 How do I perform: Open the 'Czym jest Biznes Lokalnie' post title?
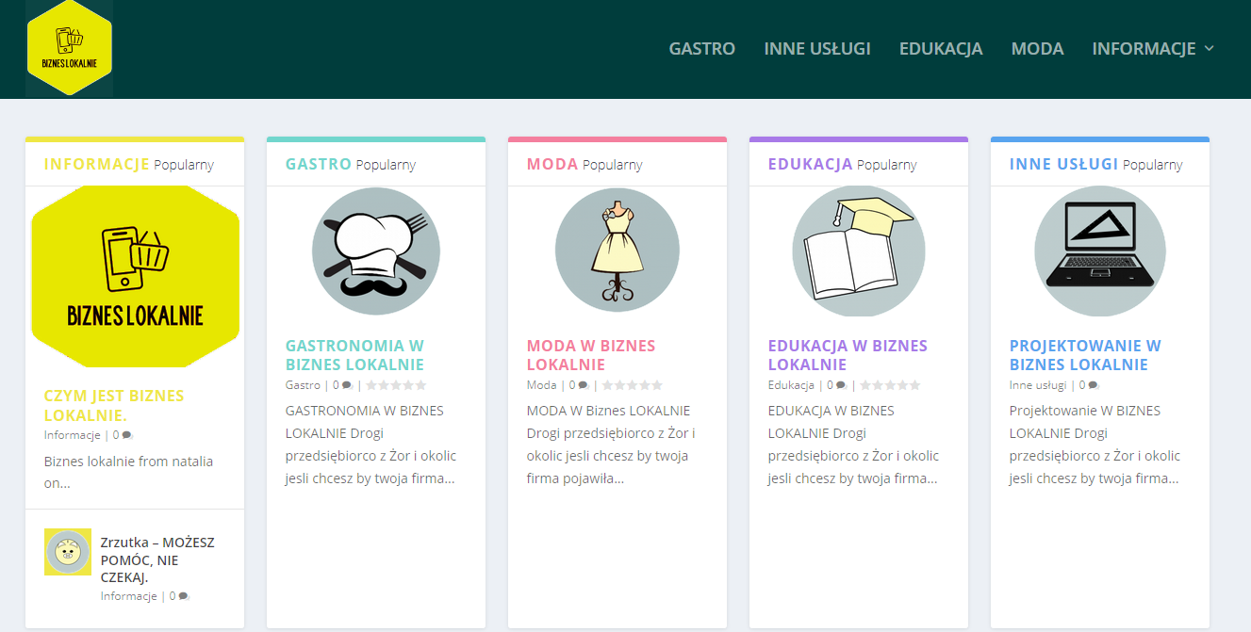[114, 405]
